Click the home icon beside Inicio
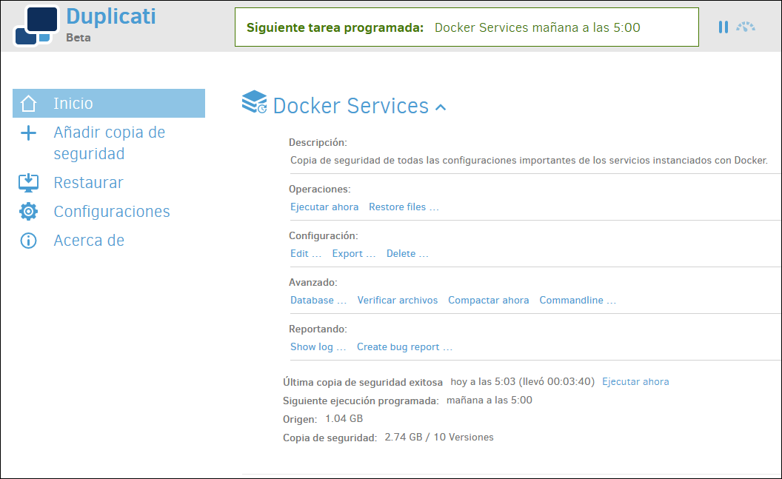The height and width of the screenshot is (479, 782). (x=28, y=103)
